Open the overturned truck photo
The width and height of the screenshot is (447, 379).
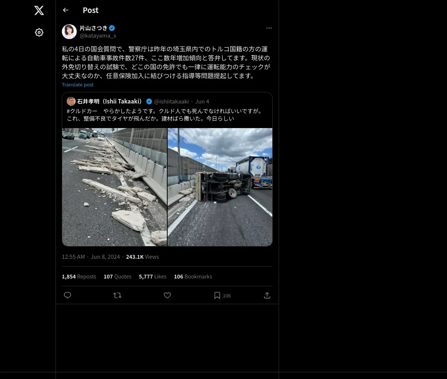pos(220,187)
